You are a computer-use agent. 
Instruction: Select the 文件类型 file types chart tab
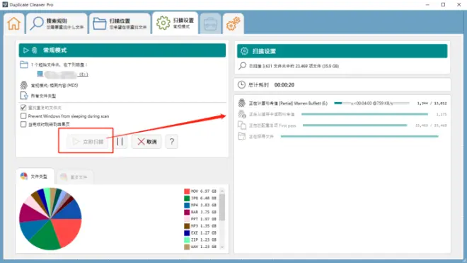[x=35, y=177]
